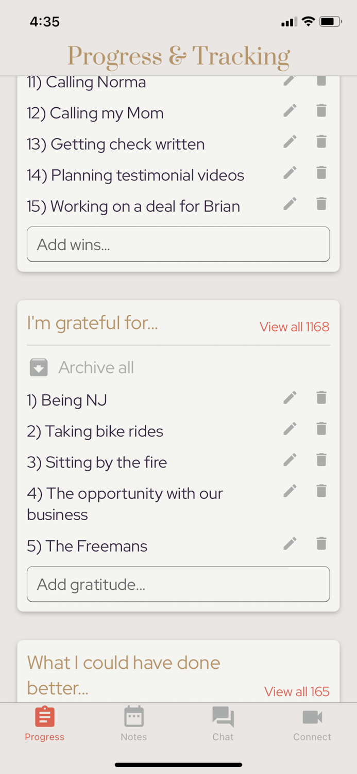Delete 'Taking bike rides' gratitude
The image size is (357, 774).
pyautogui.click(x=321, y=428)
